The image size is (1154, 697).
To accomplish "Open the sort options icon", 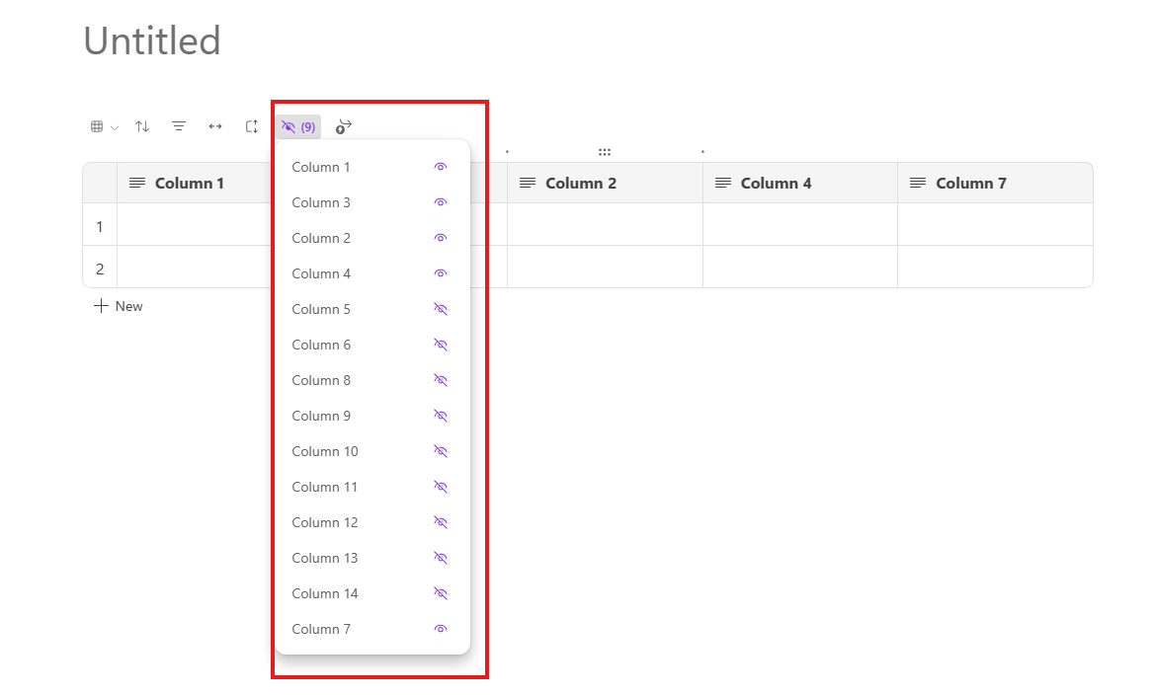I will [142, 126].
